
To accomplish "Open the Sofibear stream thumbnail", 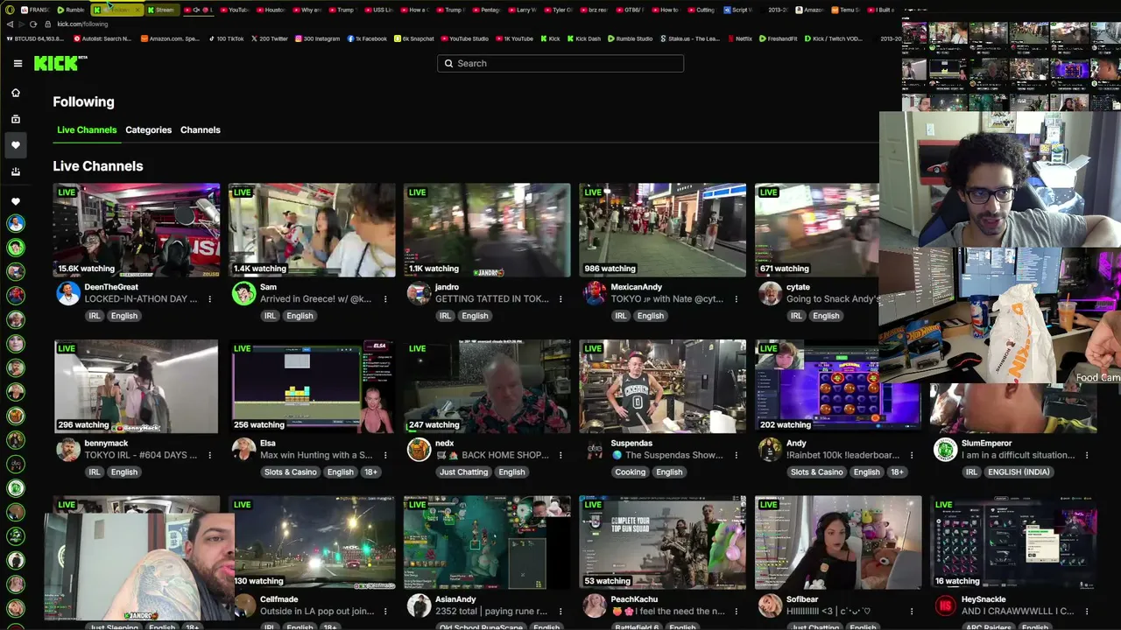I will (838, 542).
